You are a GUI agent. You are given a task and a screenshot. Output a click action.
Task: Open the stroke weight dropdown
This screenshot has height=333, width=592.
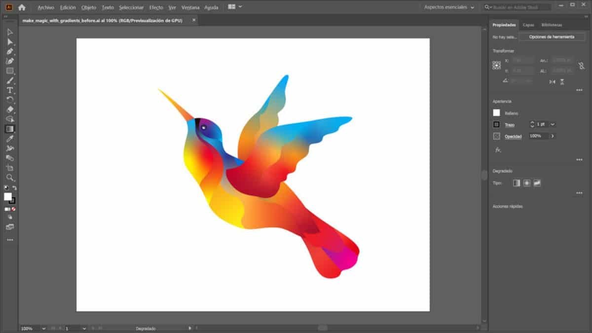tap(553, 124)
